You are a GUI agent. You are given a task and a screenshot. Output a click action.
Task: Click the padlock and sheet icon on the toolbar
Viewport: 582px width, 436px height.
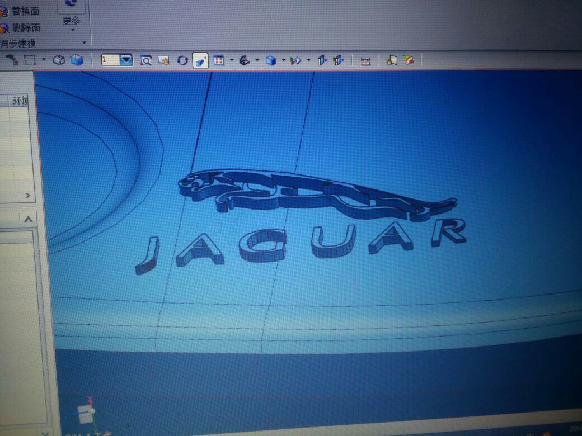(392, 60)
